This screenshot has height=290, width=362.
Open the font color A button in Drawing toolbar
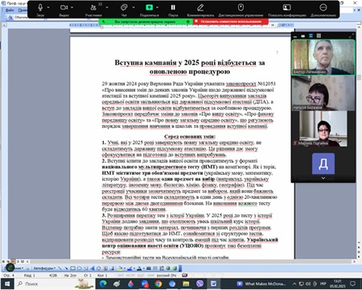click(139, 268)
